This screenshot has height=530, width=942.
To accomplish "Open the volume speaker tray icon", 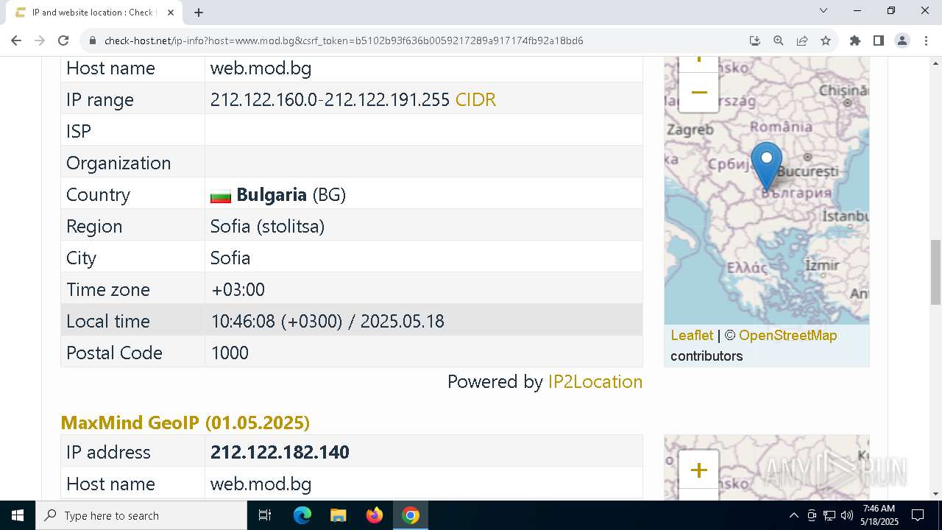I will pyautogui.click(x=847, y=515).
